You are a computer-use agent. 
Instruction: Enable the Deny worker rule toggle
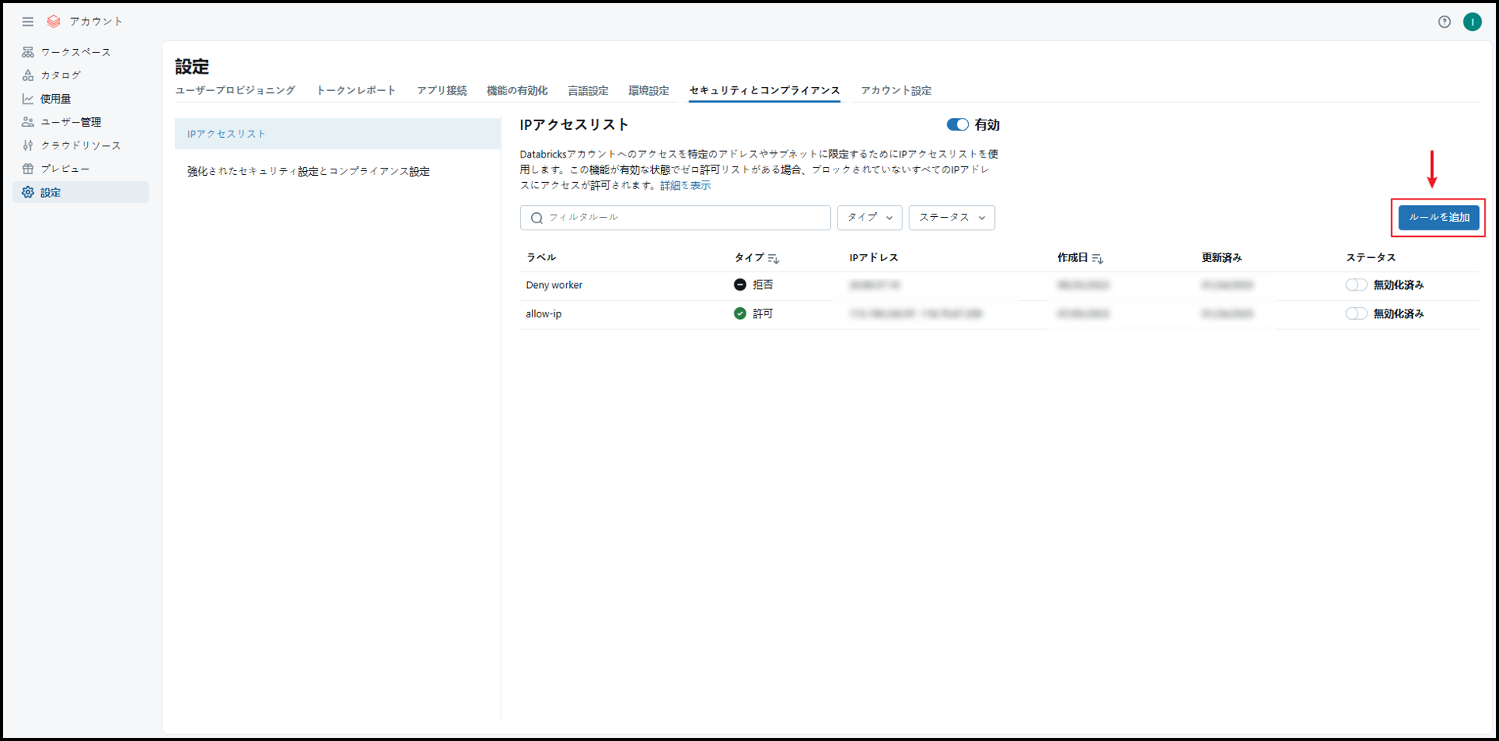coord(1355,285)
